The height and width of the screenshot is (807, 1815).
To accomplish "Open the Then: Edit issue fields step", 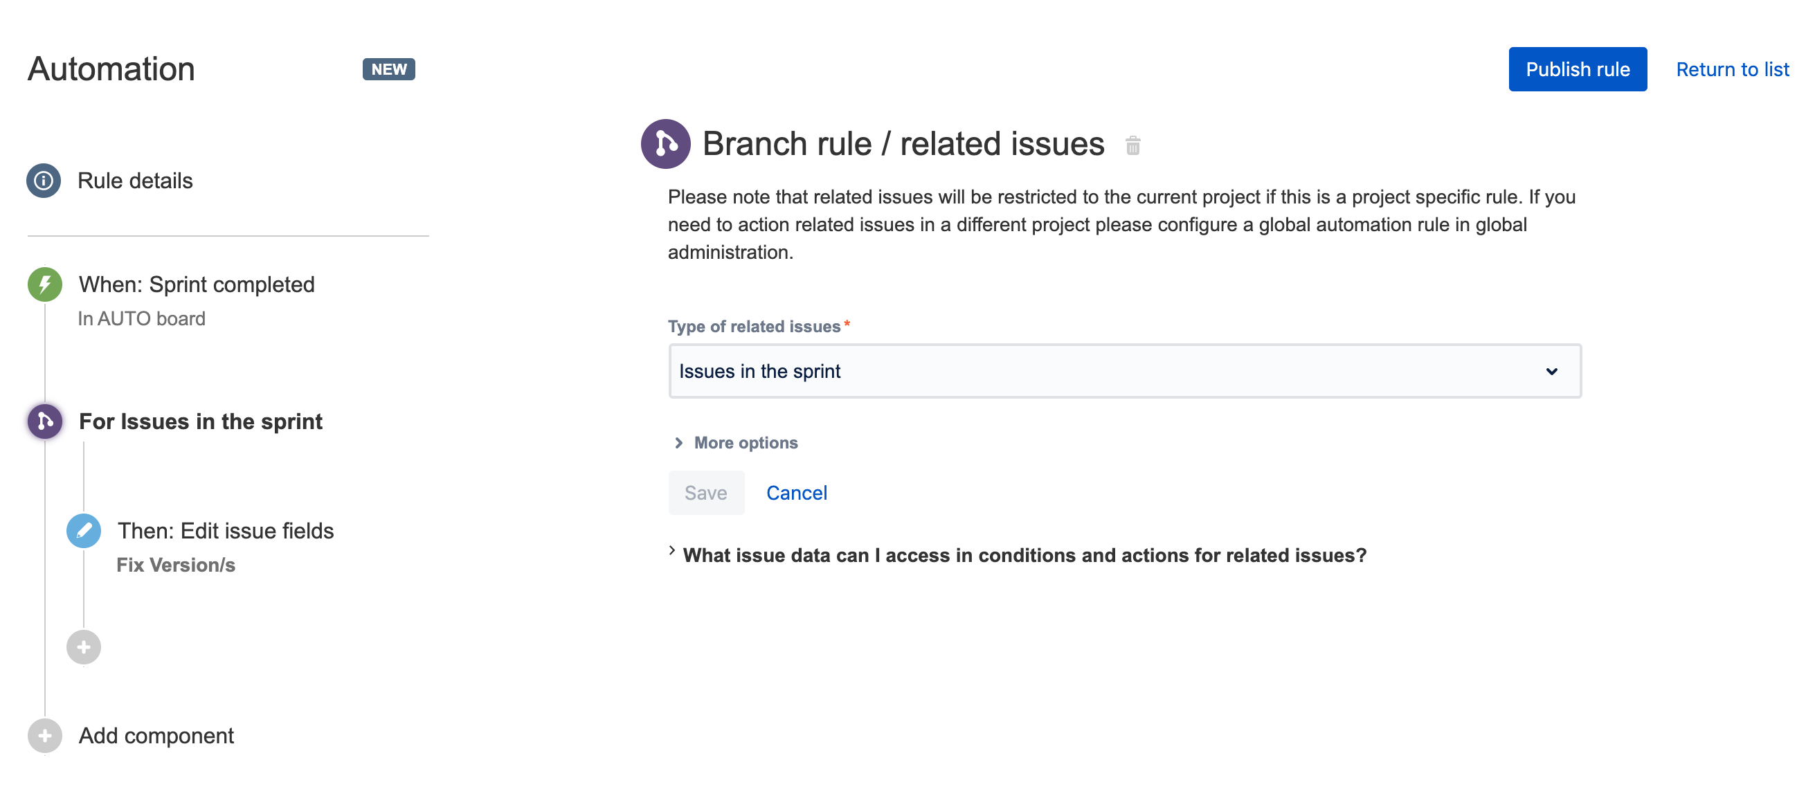I will pyautogui.click(x=226, y=531).
